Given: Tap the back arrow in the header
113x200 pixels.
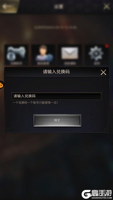Looking at the screenshot, I should point(6,6).
